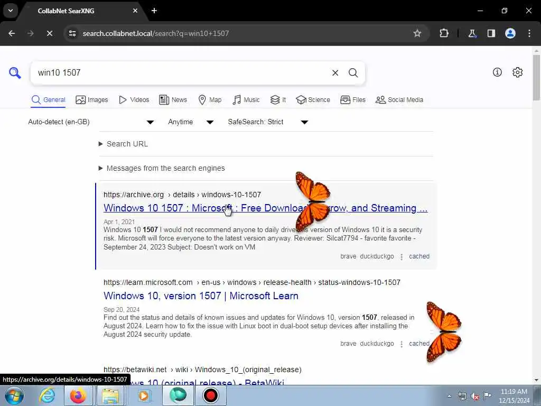Viewport: 541px width, 406px height.
Task: Open the Windows Start button
Action: coord(14,395)
